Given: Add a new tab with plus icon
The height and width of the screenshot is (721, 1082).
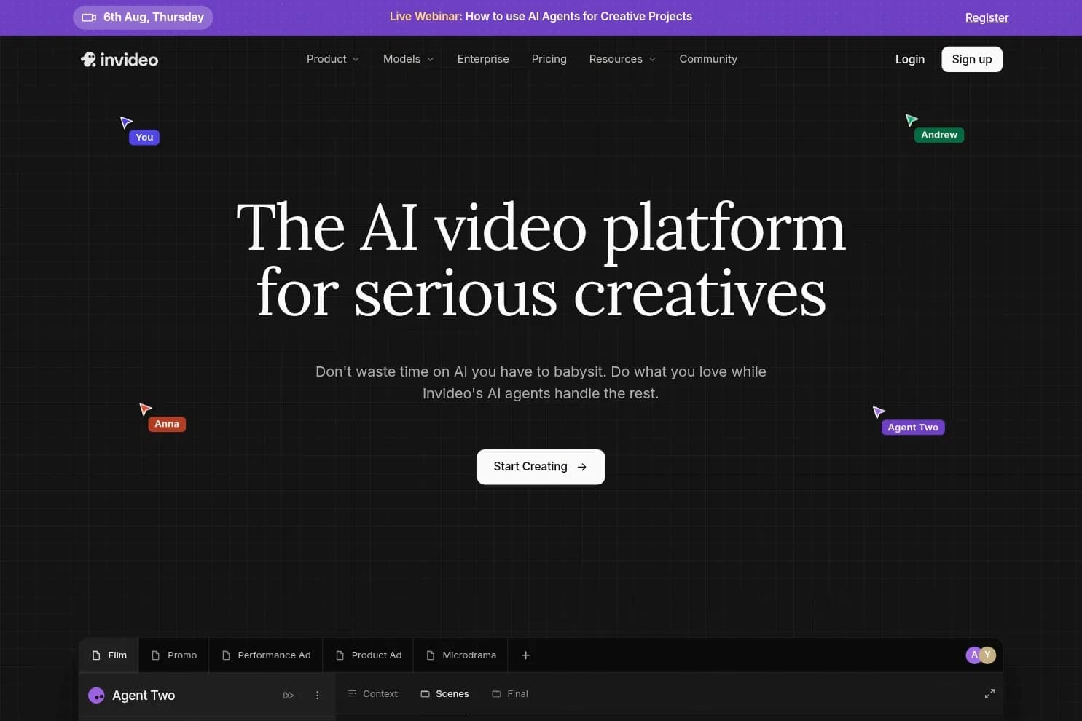Looking at the screenshot, I should tap(525, 655).
